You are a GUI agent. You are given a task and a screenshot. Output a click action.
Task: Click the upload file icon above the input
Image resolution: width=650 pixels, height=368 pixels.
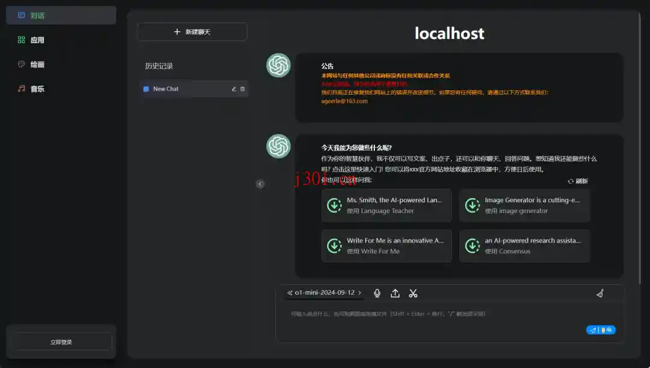point(395,293)
